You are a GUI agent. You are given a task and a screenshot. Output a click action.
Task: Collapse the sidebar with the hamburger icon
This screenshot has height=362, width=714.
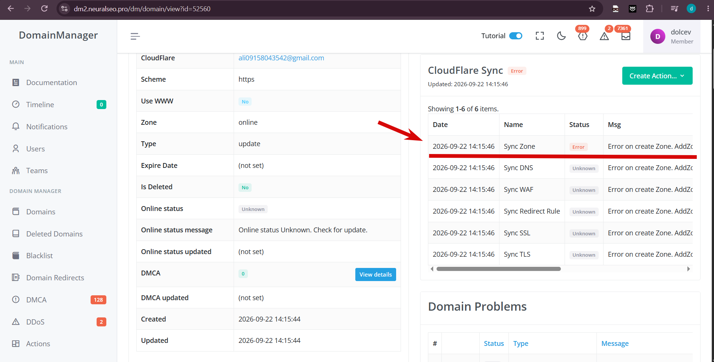coord(135,36)
